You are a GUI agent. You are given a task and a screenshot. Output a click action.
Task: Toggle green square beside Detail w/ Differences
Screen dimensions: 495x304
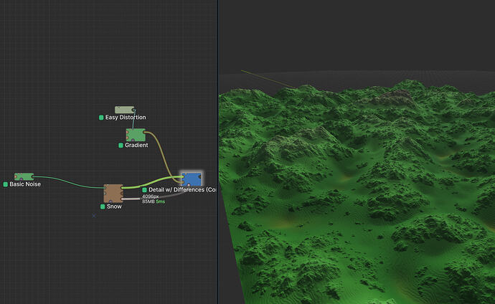(144, 190)
